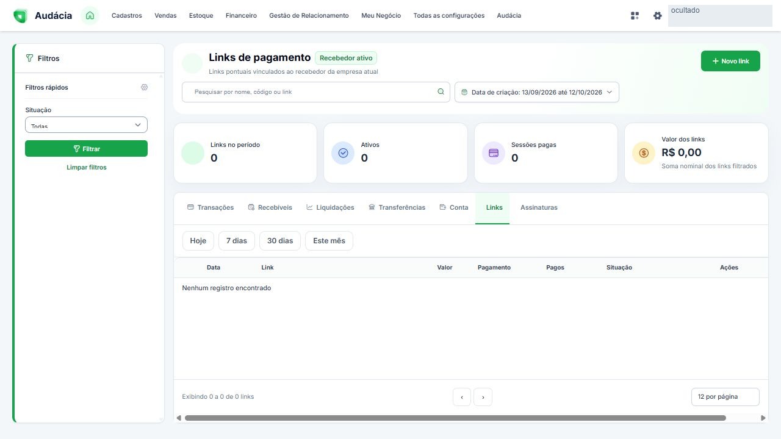Viewport: 781px width, 439px height.
Task: Switch to the Conta tab
Action: point(454,208)
